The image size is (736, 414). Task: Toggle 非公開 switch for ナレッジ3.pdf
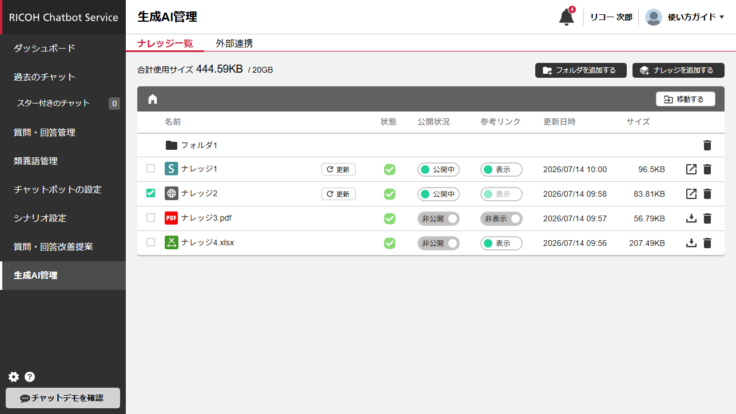[439, 218]
